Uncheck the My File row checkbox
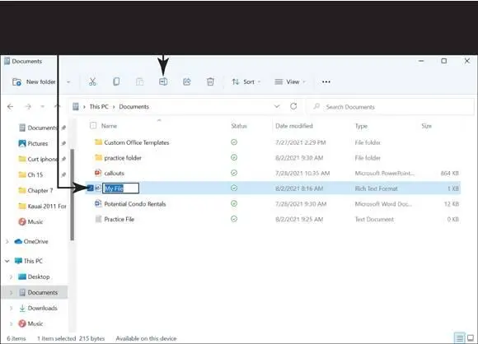Viewport: 478px width, 344px height. 90,188
